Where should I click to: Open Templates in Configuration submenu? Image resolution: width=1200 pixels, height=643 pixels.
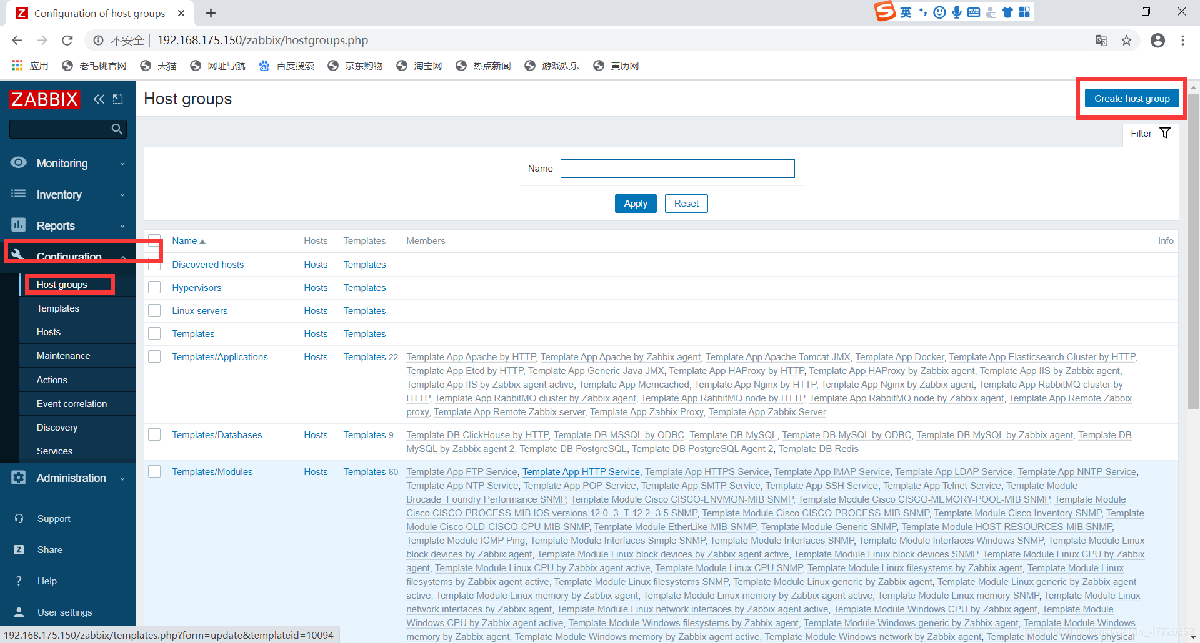point(58,308)
